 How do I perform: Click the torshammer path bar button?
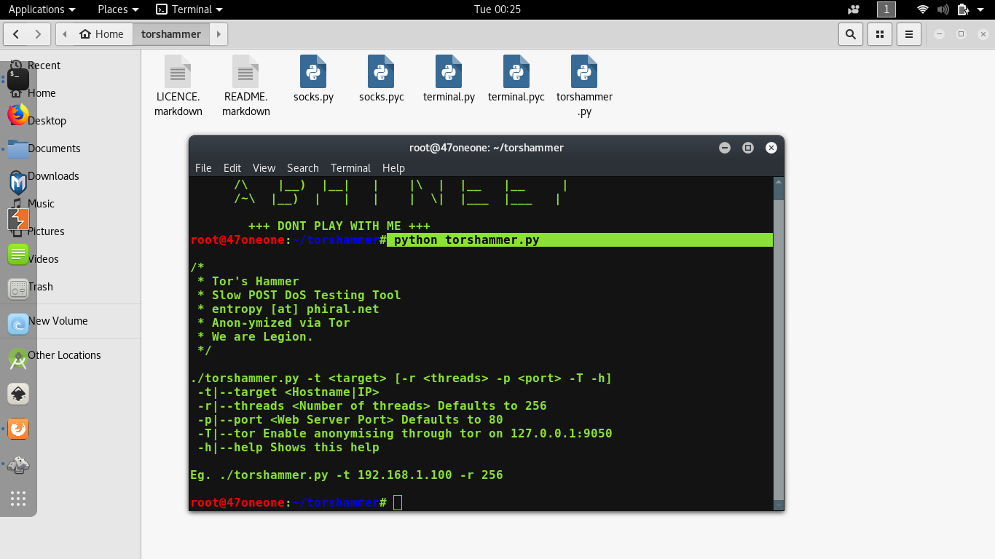click(171, 33)
